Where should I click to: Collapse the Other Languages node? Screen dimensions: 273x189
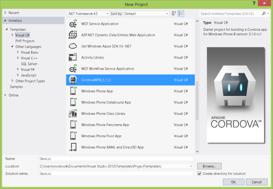(12, 46)
